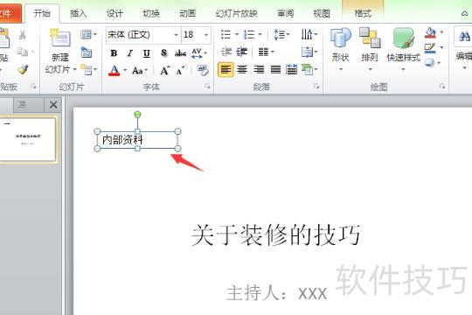Click the bullet list button
Screen dimensions: 472x315
[226, 35]
